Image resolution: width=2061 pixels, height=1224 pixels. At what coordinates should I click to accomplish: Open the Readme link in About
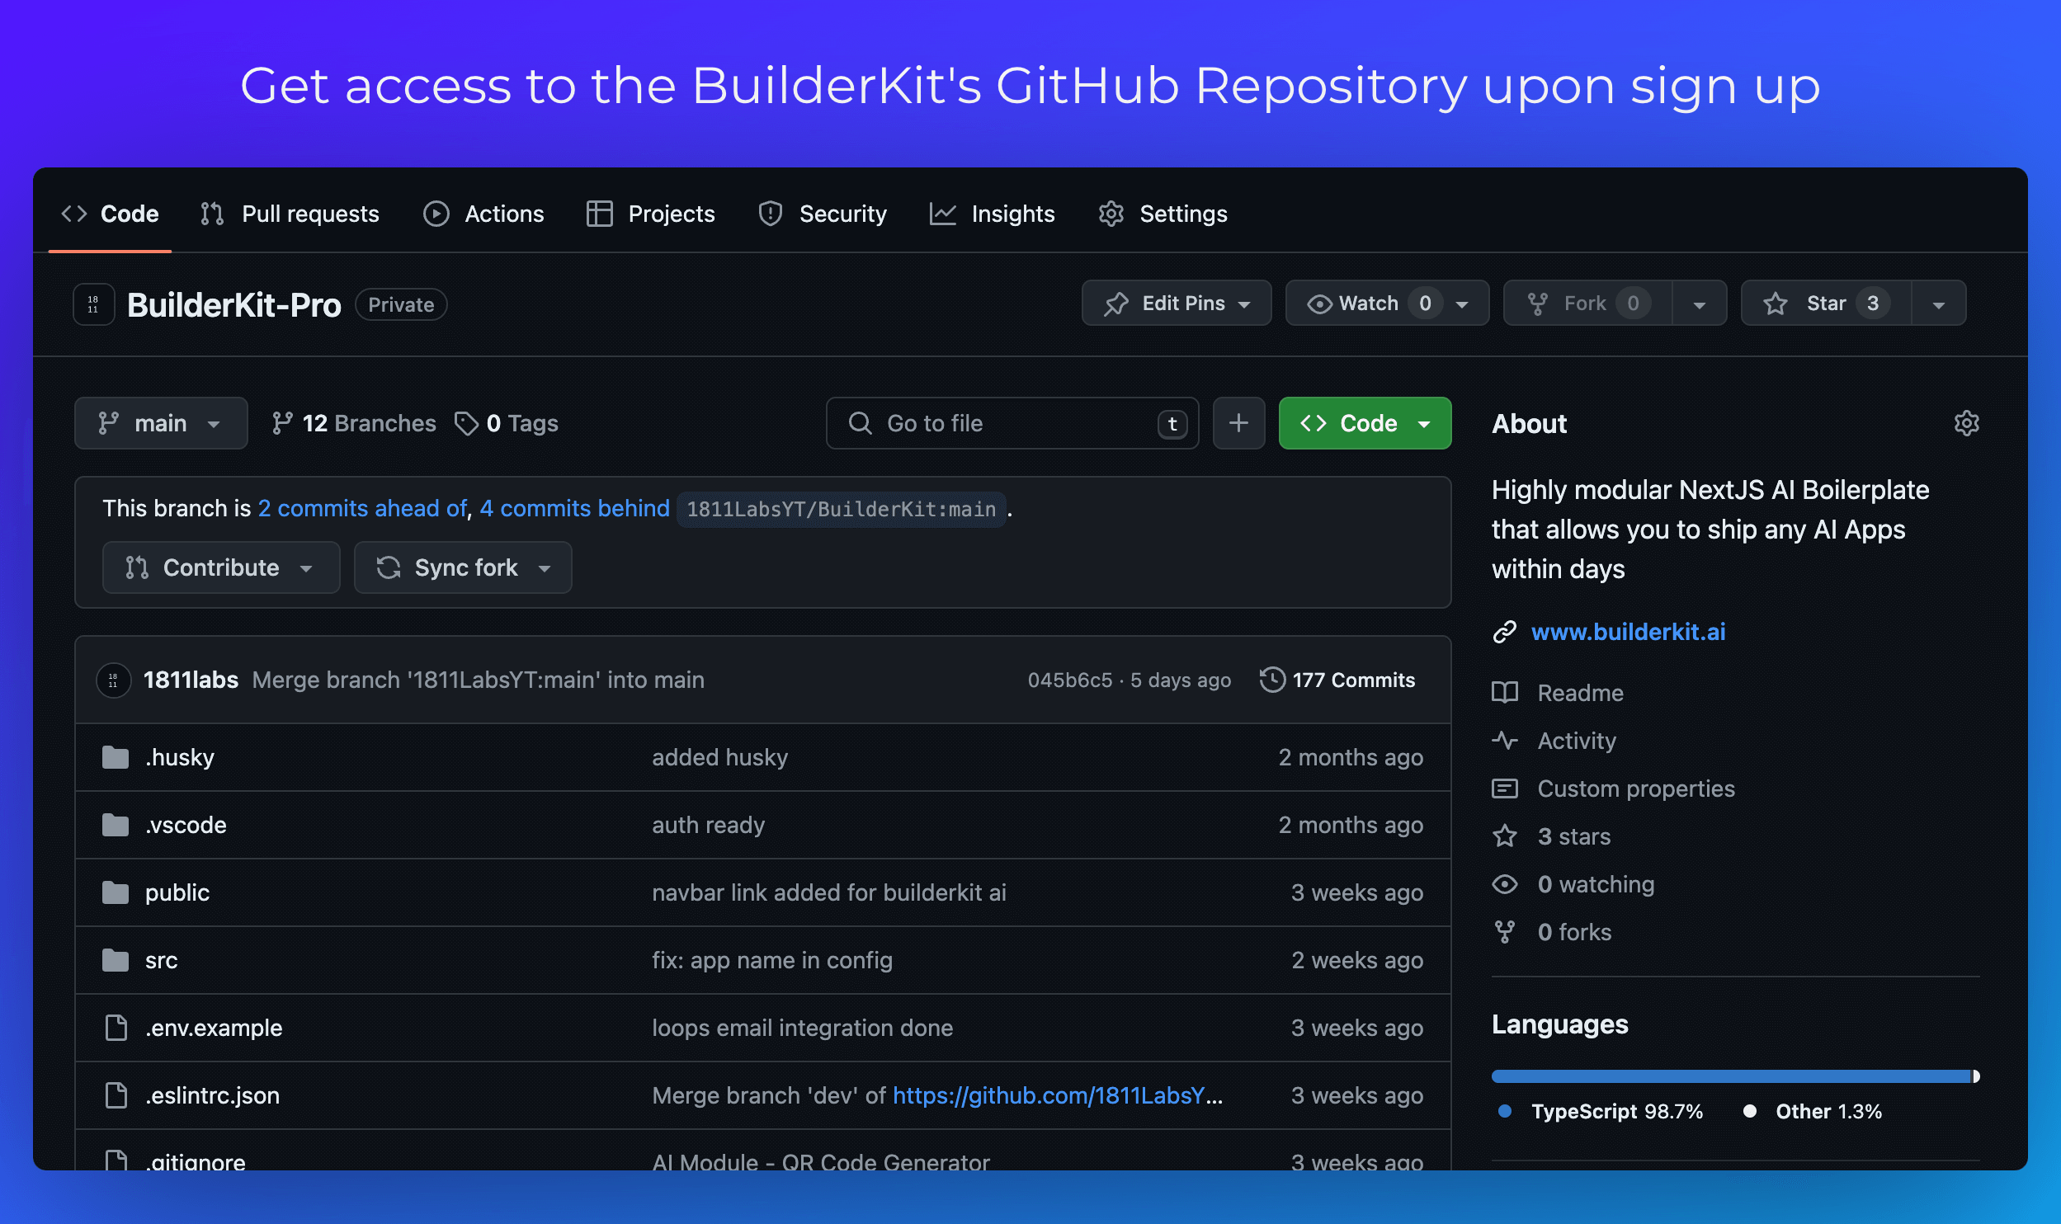(x=1558, y=693)
